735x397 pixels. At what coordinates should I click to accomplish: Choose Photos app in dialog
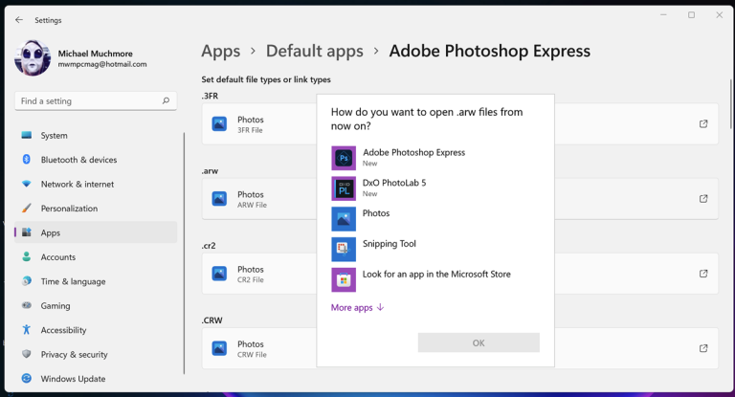point(435,219)
